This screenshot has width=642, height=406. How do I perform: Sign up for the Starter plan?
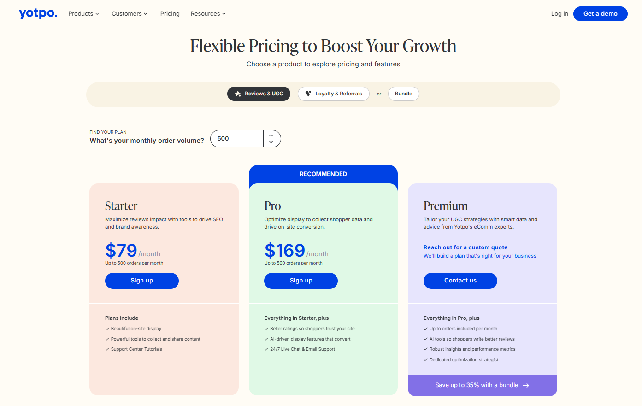tap(141, 281)
